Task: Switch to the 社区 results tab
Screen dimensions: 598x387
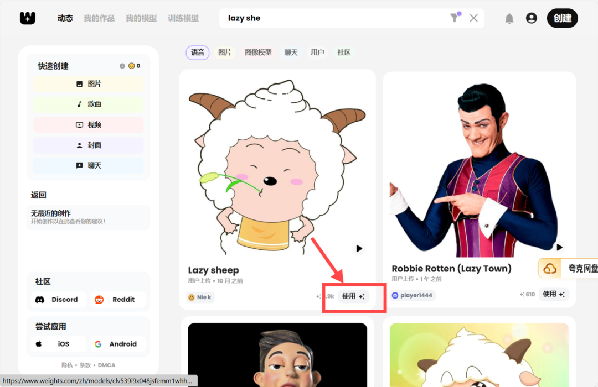Action: tap(344, 52)
